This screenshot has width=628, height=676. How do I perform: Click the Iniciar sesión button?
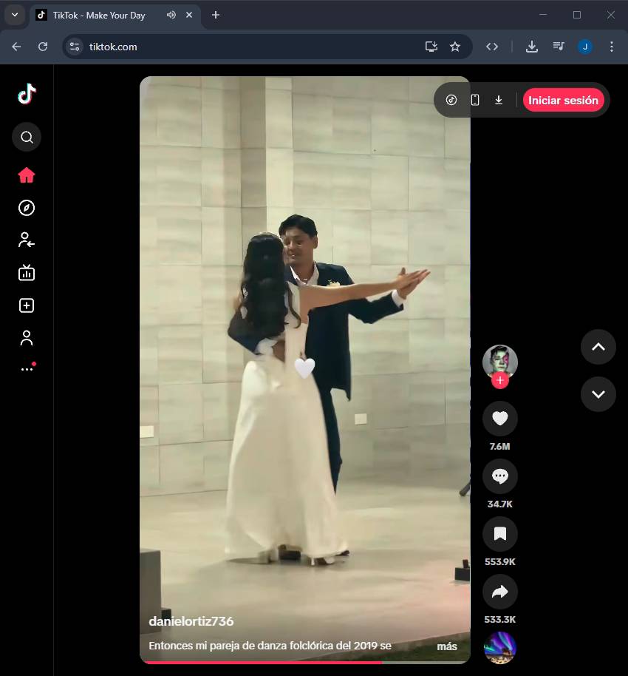point(563,101)
